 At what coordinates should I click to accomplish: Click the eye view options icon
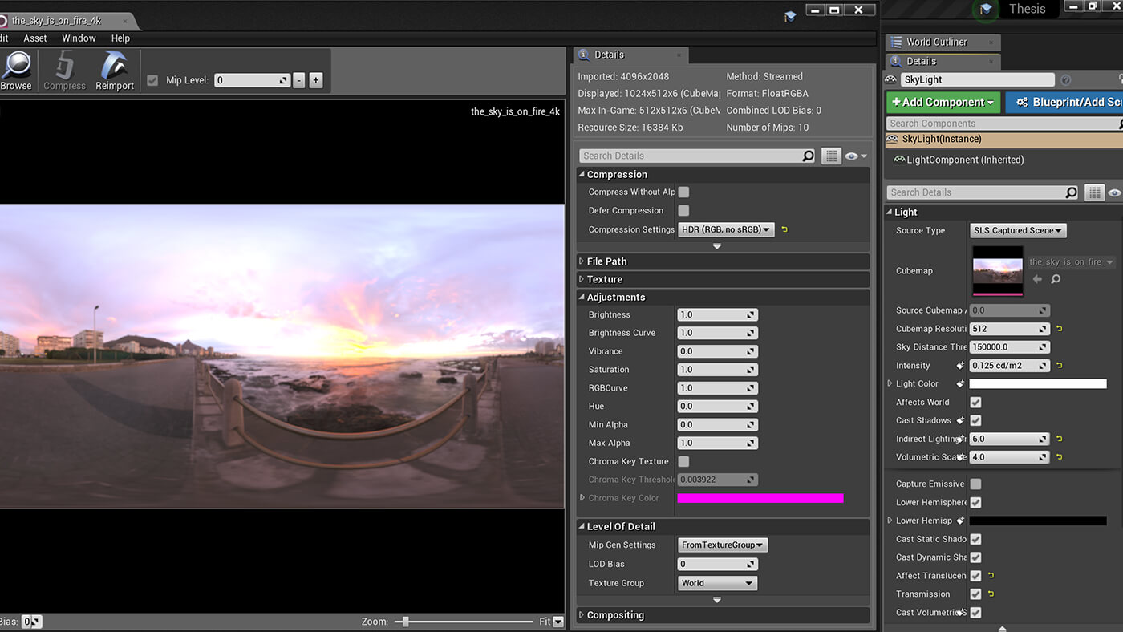(852, 156)
